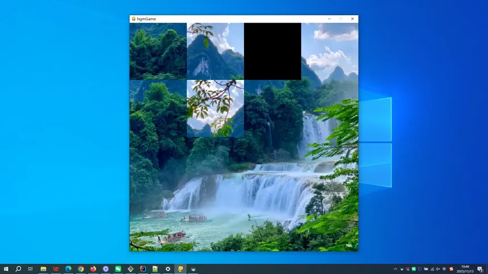Open taskbar Search magnifier
The image size is (488, 274).
(18, 269)
